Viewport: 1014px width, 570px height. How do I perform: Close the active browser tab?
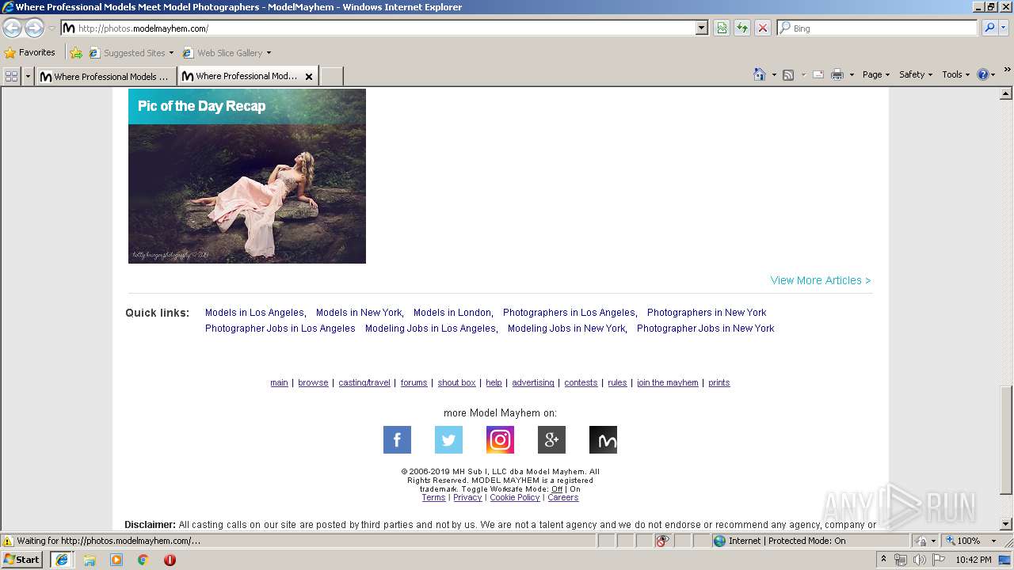309,77
